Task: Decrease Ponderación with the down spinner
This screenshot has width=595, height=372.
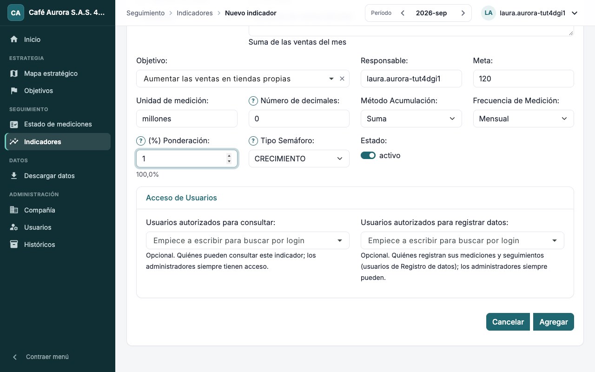Action: (229, 161)
